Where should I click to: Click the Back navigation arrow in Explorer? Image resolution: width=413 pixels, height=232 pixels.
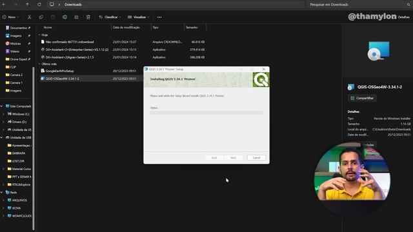click(4, 5)
